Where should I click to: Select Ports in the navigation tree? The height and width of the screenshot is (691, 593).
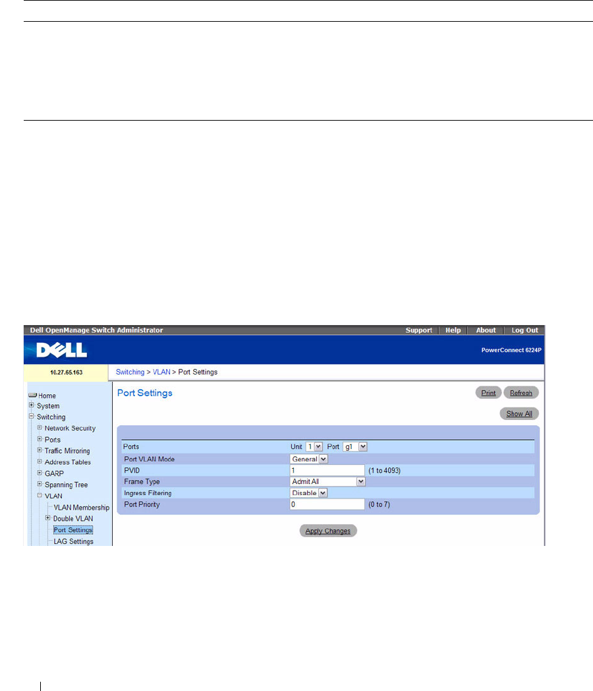pos(53,440)
